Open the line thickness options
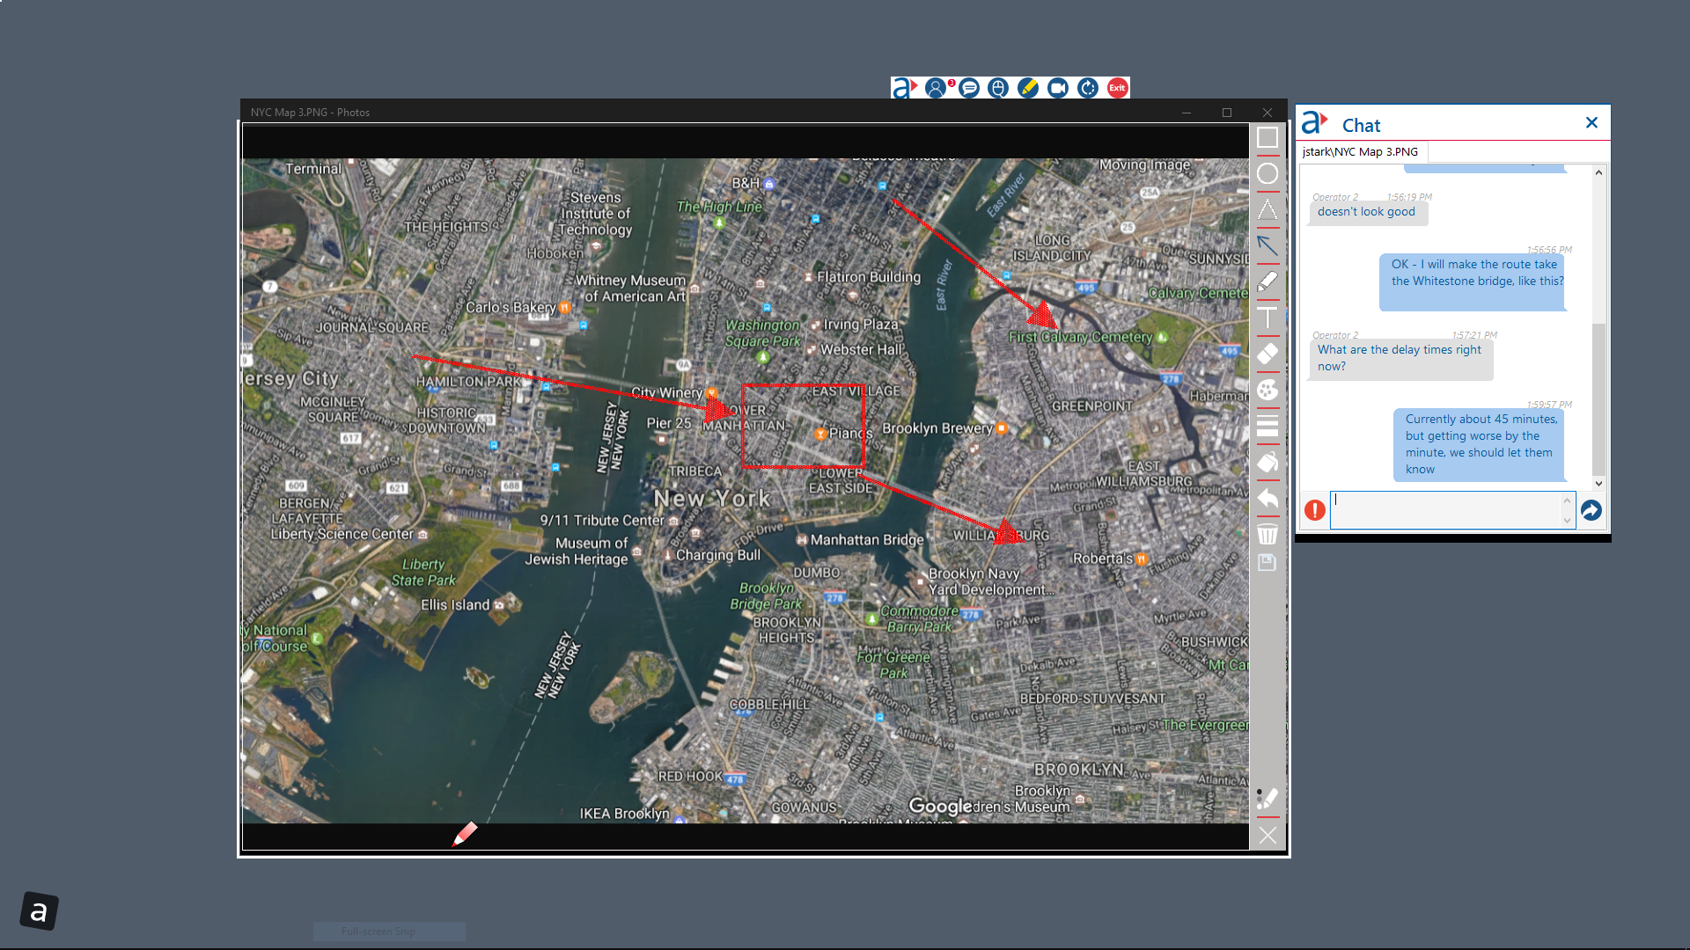Image resolution: width=1690 pixels, height=950 pixels. (x=1267, y=426)
